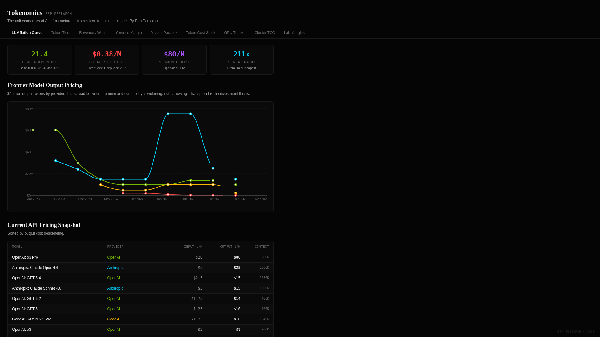Switch to the Token Tiers tab
Viewport: 600px width, 337px height.
tap(61, 33)
